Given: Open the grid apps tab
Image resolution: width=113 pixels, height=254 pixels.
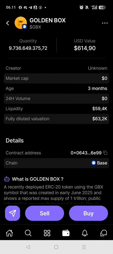Looking at the screenshot, I should point(47,233).
